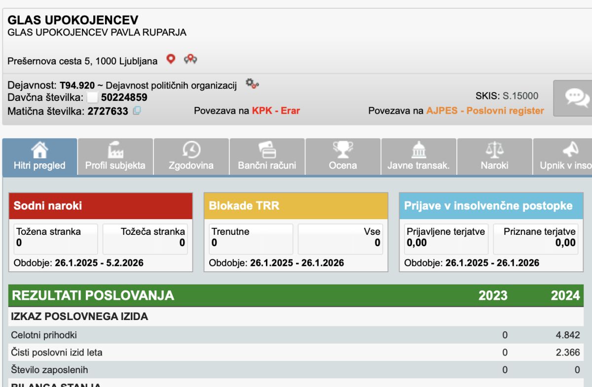This screenshot has height=387, width=592.
Task: Switch to the Profil subjekta tab
Action: tap(115, 157)
